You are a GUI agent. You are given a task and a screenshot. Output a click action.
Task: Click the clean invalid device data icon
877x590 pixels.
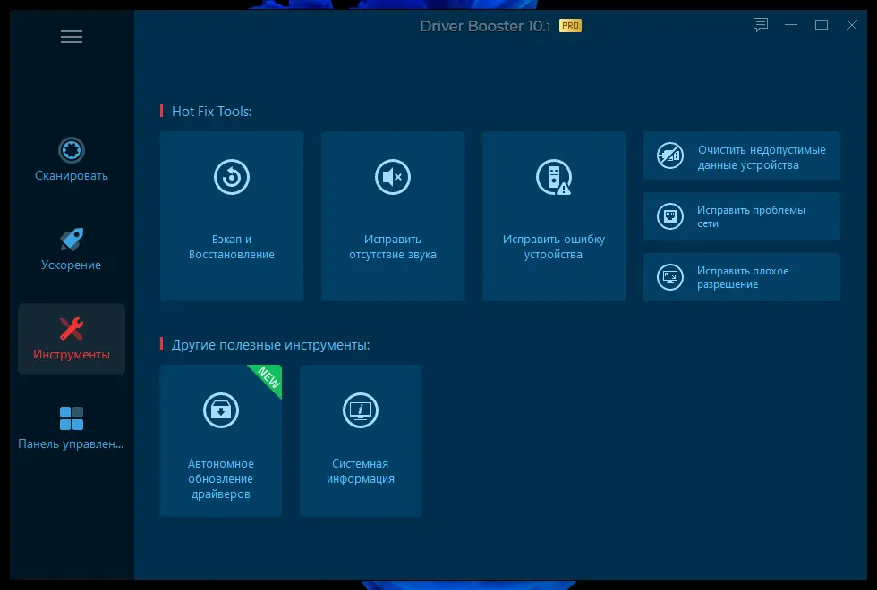(x=670, y=156)
